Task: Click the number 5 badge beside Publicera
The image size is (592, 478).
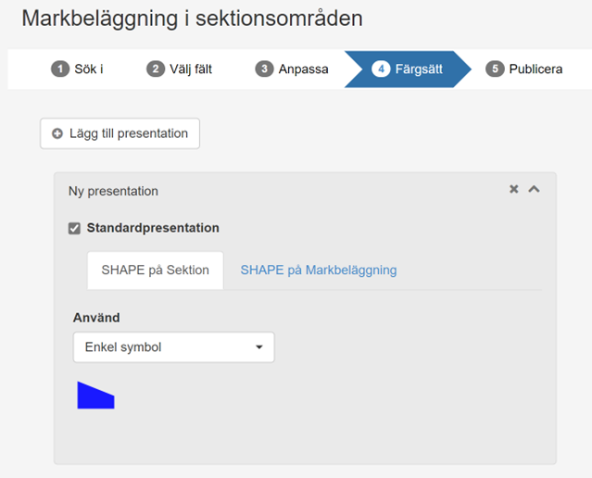Action: pos(495,69)
